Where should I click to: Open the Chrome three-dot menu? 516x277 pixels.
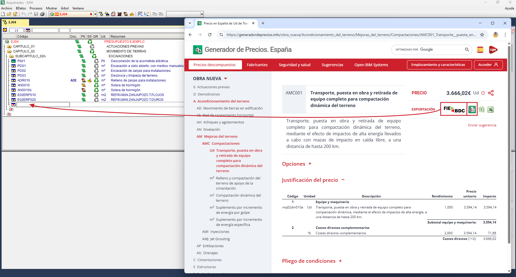click(505, 35)
